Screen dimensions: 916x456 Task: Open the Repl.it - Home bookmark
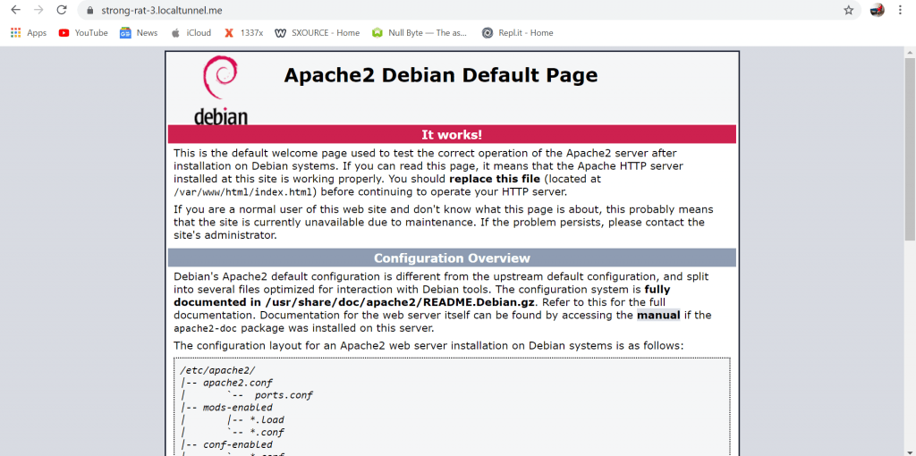[517, 33]
